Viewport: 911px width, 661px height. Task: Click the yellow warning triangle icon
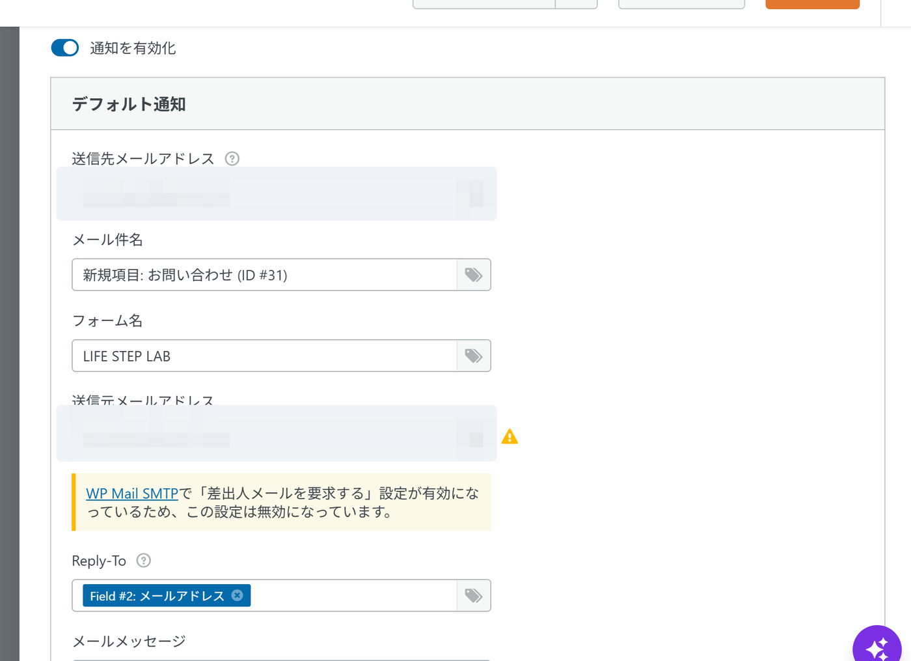[x=510, y=436]
